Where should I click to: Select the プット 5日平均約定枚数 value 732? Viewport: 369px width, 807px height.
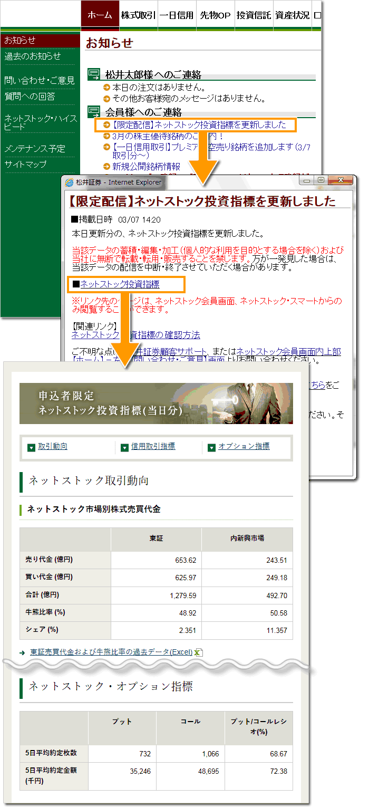click(145, 754)
